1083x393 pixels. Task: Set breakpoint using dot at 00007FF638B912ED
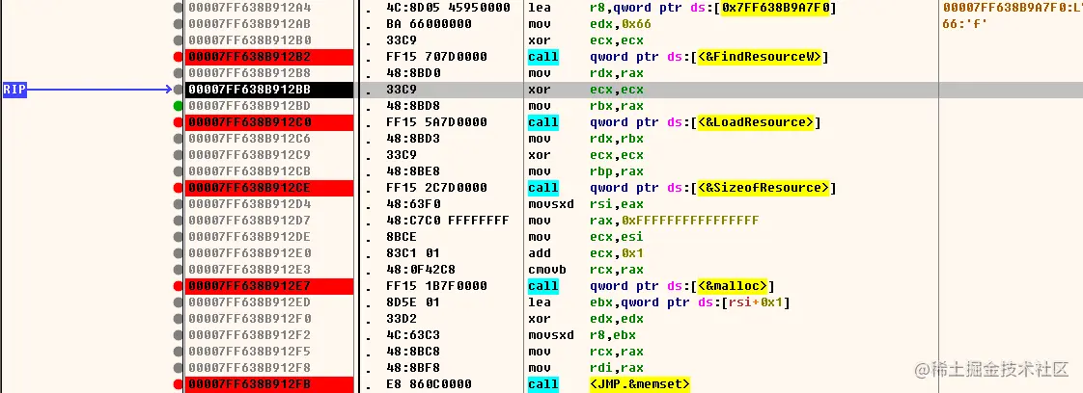pyautogui.click(x=179, y=302)
